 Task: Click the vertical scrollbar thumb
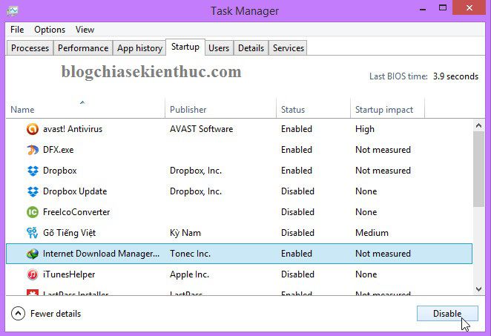click(x=478, y=169)
